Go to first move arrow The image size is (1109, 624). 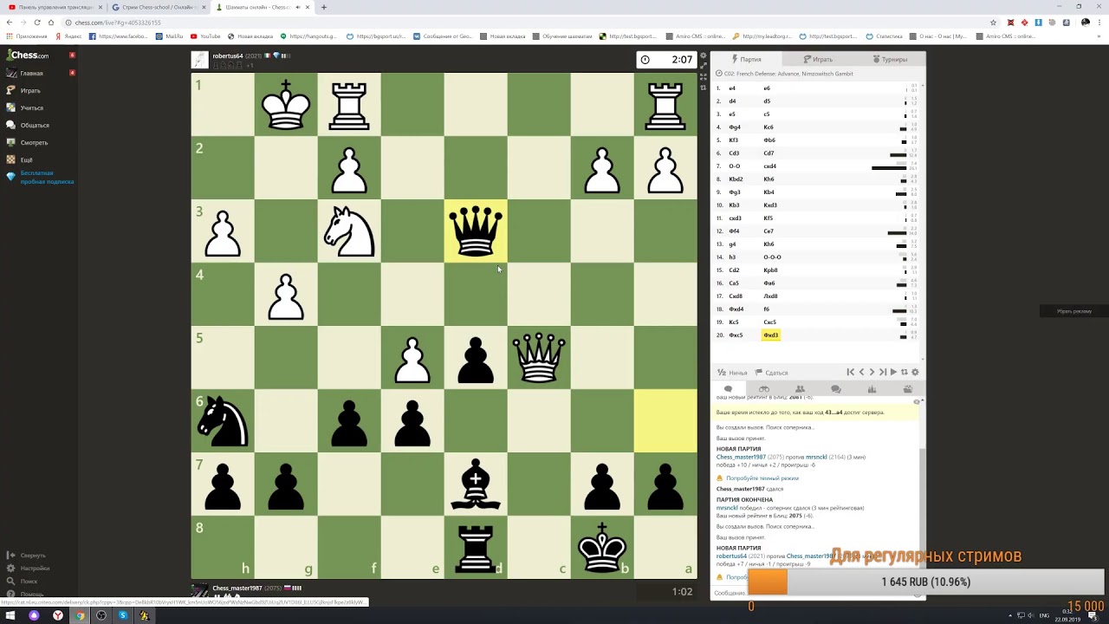[x=850, y=373]
